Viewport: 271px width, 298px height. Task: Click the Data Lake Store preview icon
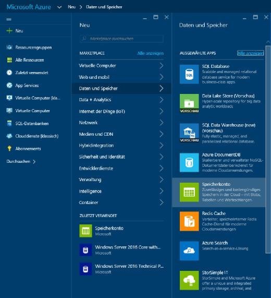pos(189,103)
